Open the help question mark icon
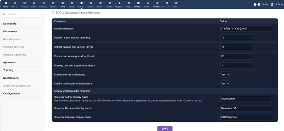284x131 pixels. click(259, 4)
